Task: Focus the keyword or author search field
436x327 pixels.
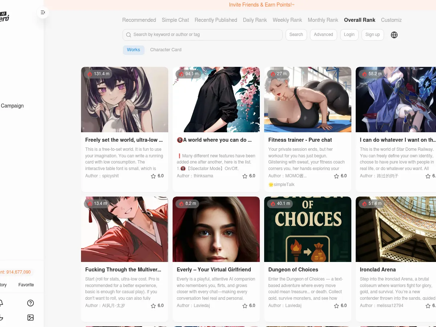Action: click(x=202, y=35)
